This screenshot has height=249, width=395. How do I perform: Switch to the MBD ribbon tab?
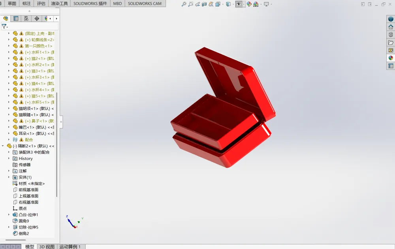(x=117, y=4)
